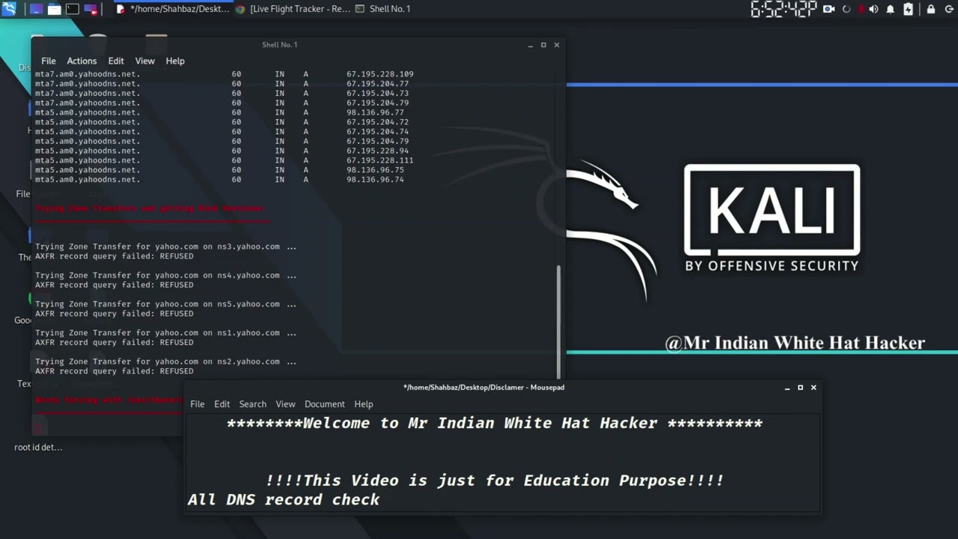The width and height of the screenshot is (958, 539).
Task: Click the IP address 98.136.96.74
Action: pyautogui.click(x=375, y=180)
